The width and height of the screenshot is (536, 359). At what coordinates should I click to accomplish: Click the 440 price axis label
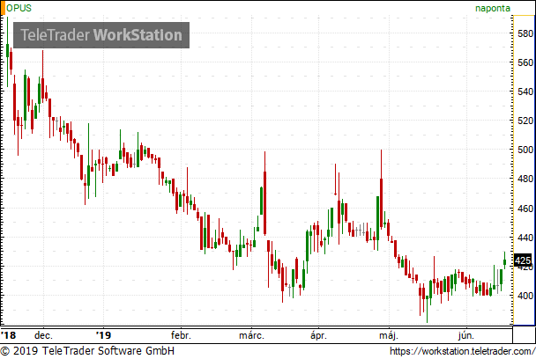[x=525, y=238]
